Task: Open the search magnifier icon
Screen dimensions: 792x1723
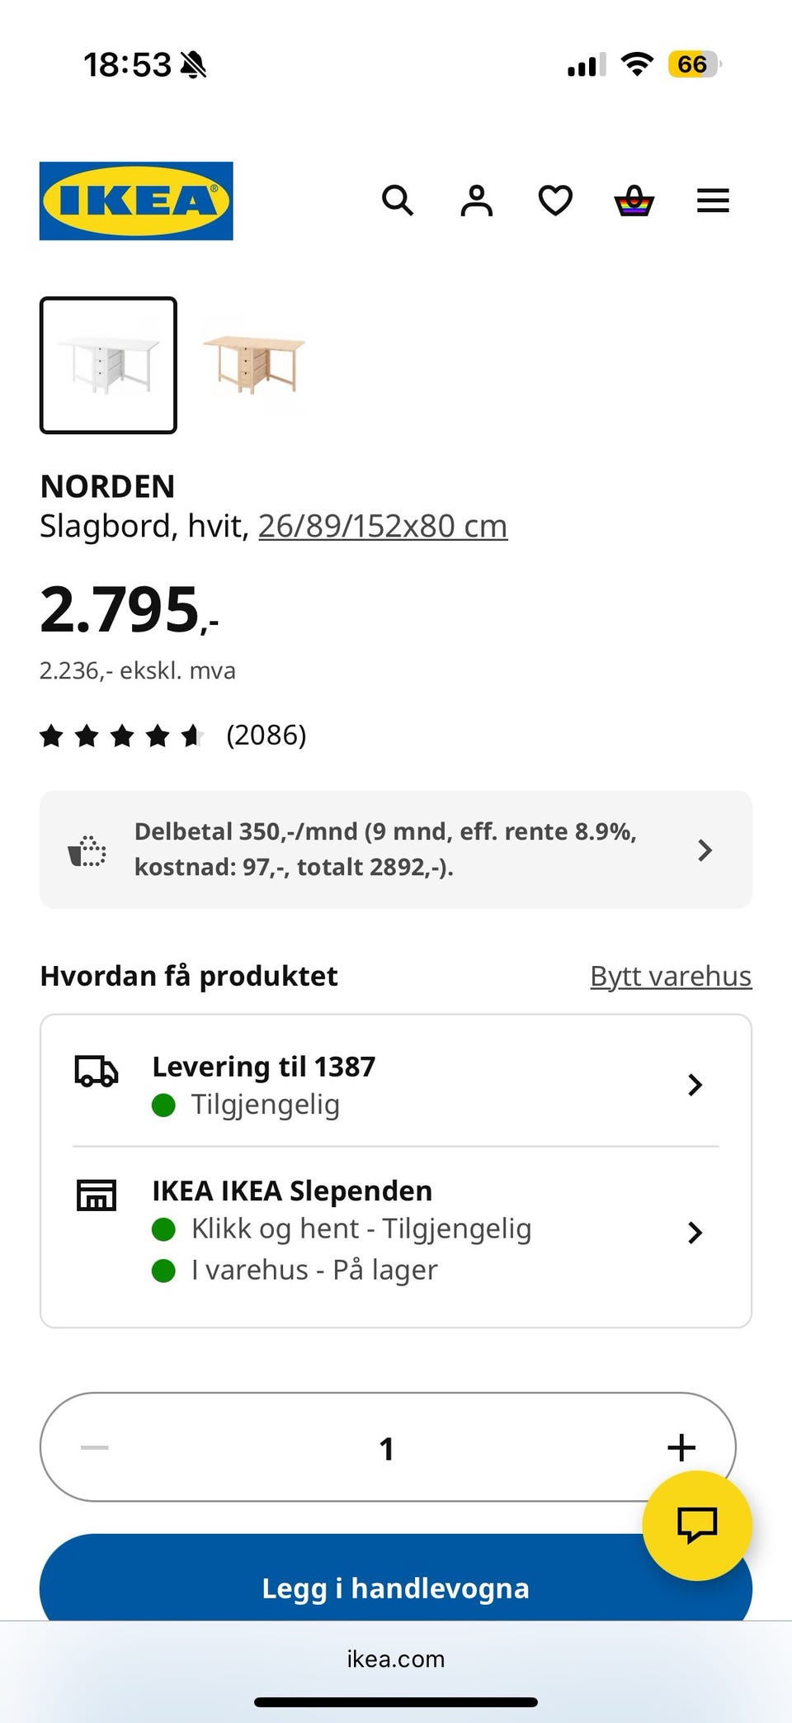Action: pyautogui.click(x=397, y=201)
